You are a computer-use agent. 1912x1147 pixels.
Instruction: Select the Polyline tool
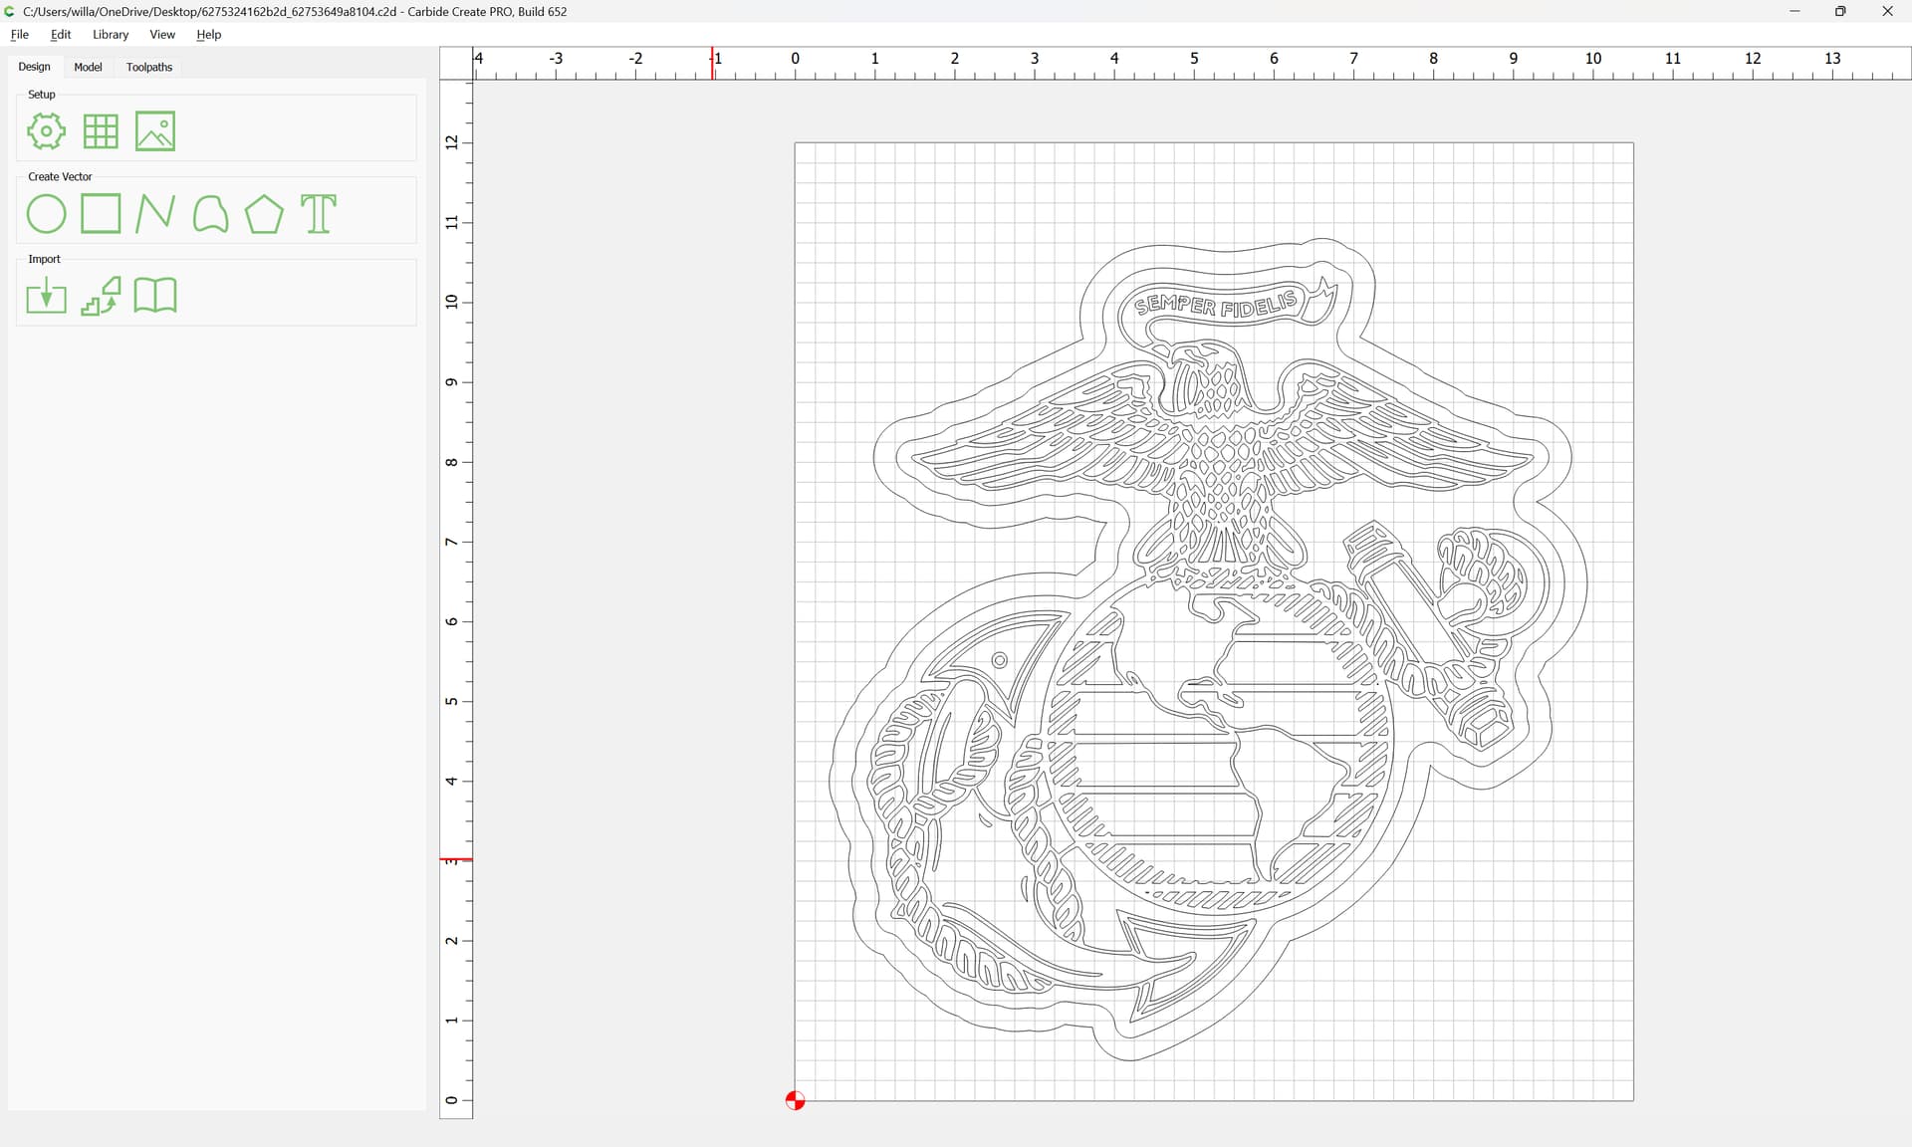click(x=155, y=214)
